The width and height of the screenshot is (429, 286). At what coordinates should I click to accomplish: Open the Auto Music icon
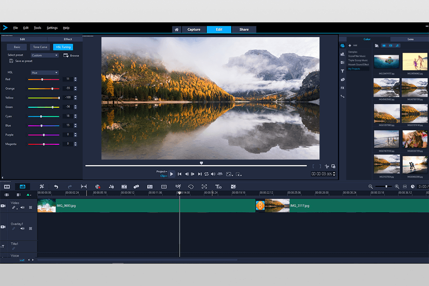click(124, 187)
